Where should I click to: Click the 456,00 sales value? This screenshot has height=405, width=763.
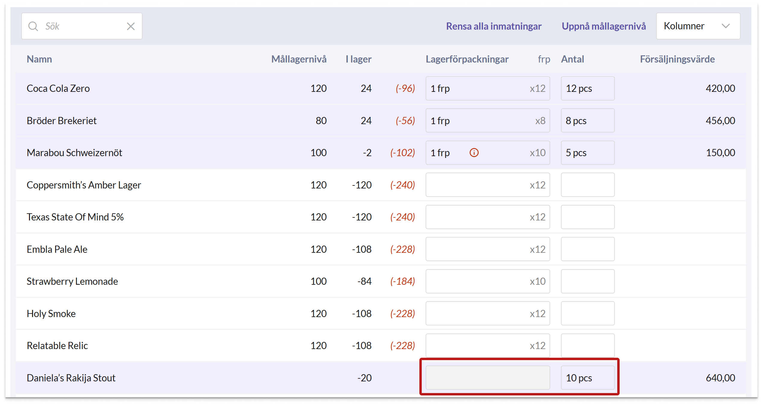[720, 121]
